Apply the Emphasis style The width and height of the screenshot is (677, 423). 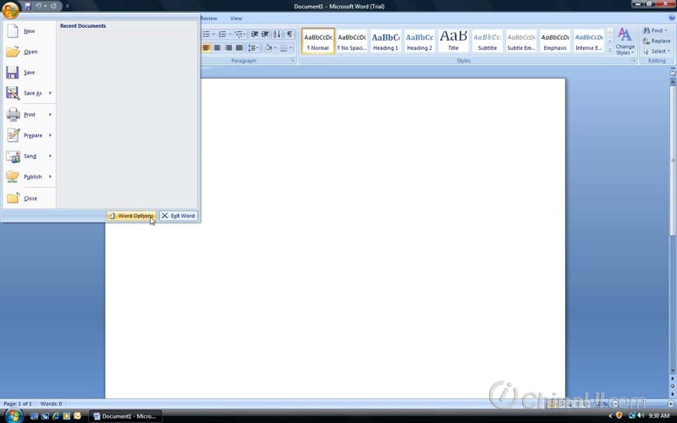point(555,41)
